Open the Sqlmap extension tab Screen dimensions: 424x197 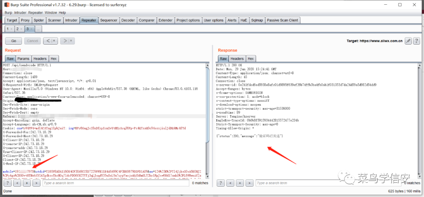[x=257, y=20]
